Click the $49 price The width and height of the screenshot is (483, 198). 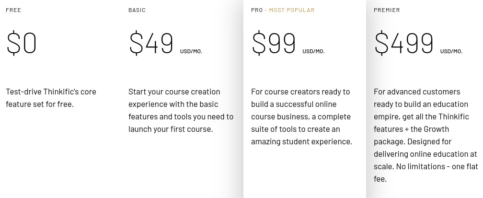tap(151, 43)
